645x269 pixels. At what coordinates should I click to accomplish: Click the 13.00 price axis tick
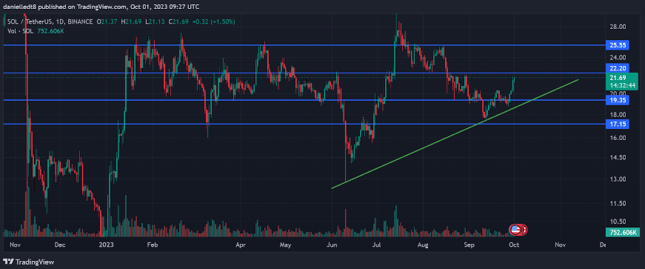[x=618, y=179]
